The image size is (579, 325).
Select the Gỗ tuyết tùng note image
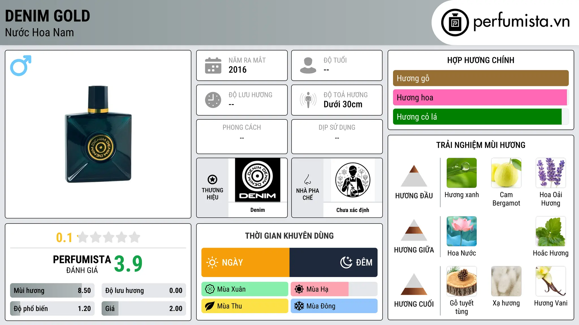(x=462, y=281)
